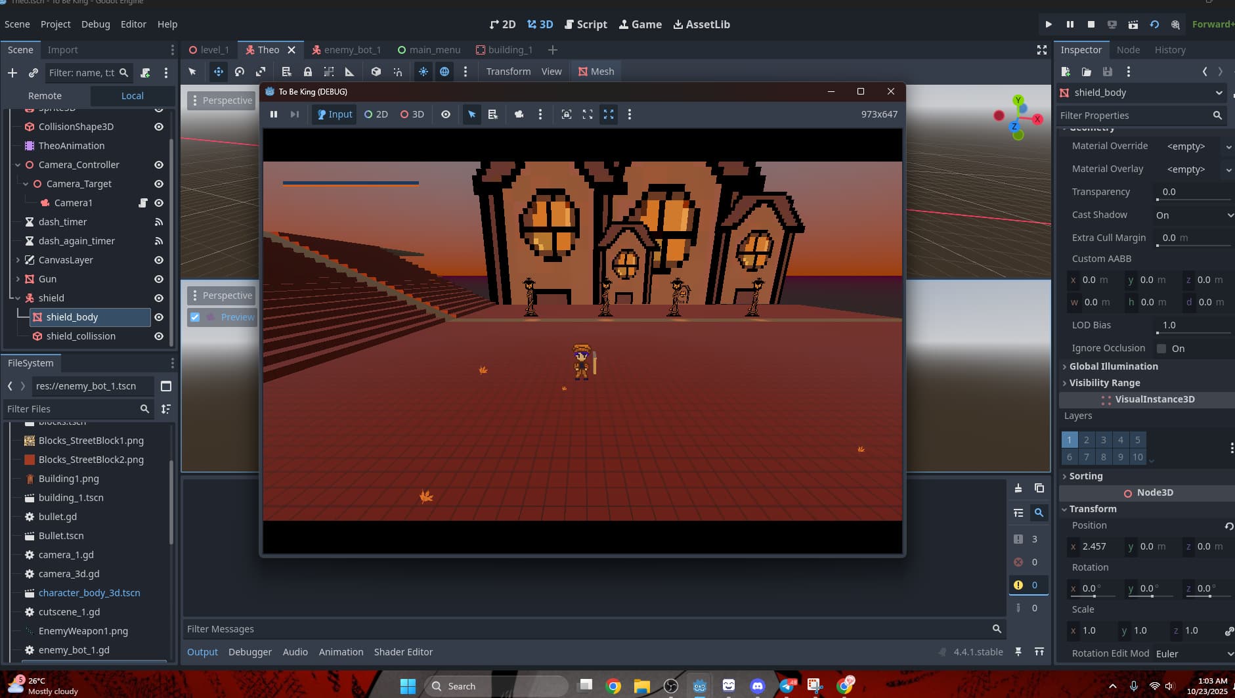This screenshot has width=1235, height=698.
Task: Pause the running game in debug window
Action: tap(274, 114)
